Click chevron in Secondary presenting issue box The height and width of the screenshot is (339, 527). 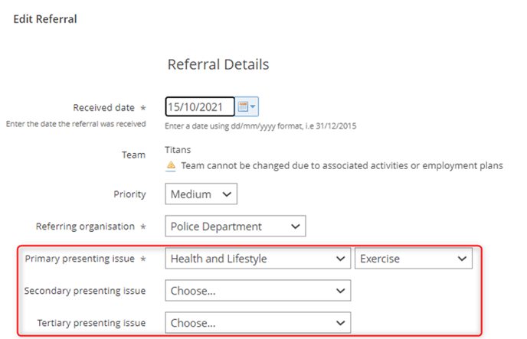tap(340, 291)
